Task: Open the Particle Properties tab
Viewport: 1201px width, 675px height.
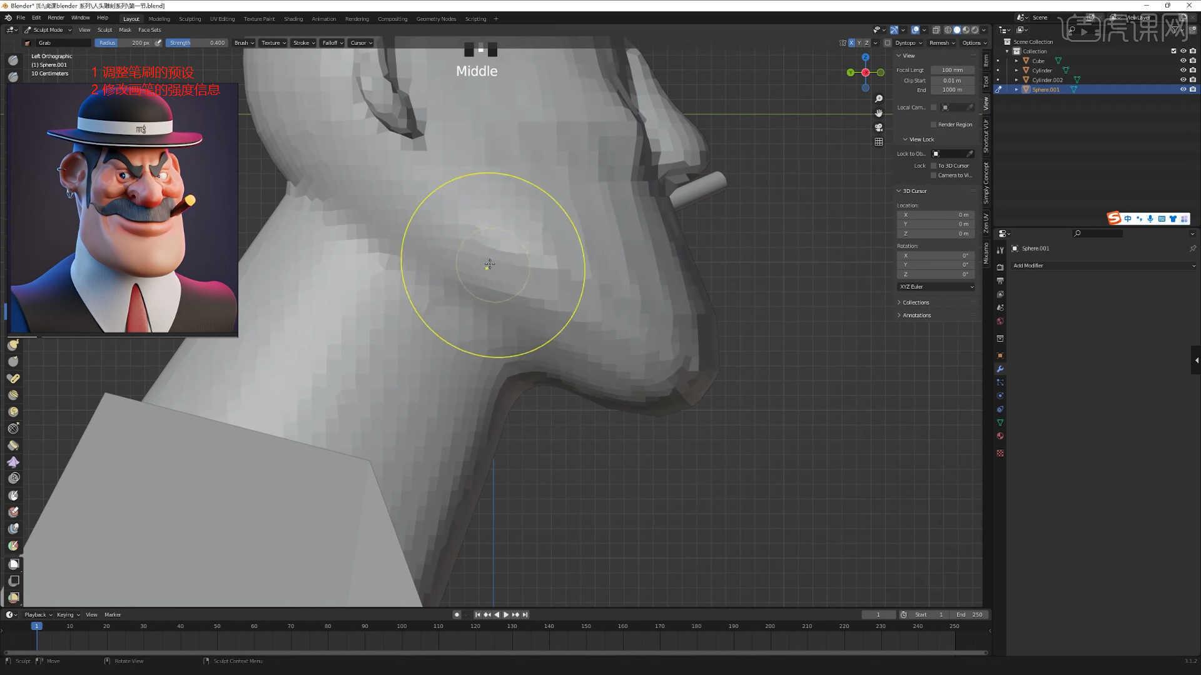Action: 1000,382
